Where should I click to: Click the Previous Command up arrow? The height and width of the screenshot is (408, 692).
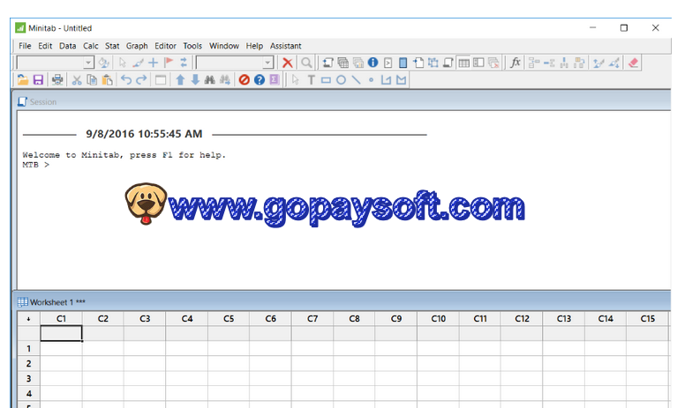(180, 79)
